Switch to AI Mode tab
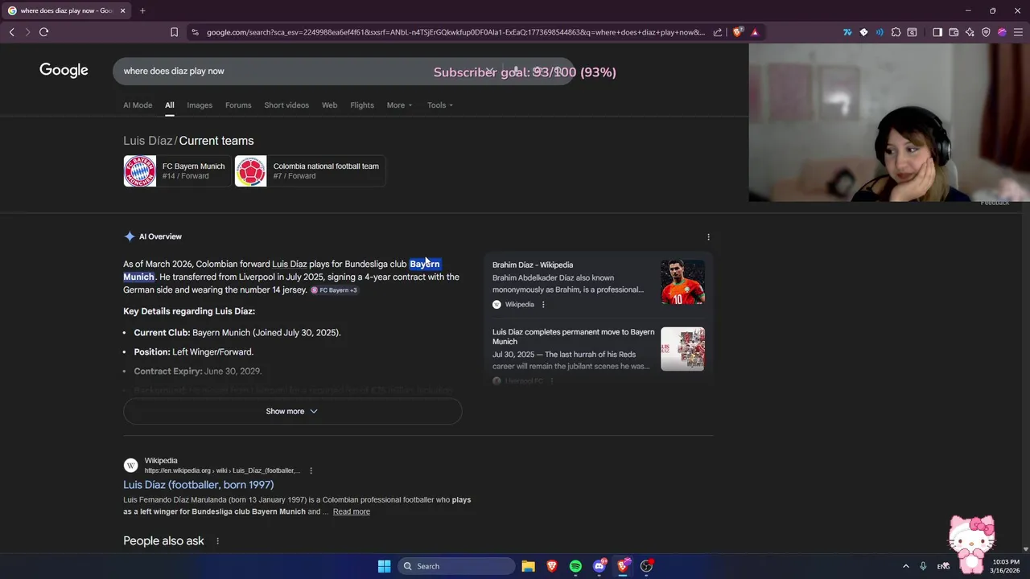The height and width of the screenshot is (579, 1030). (x=138, y=105)
